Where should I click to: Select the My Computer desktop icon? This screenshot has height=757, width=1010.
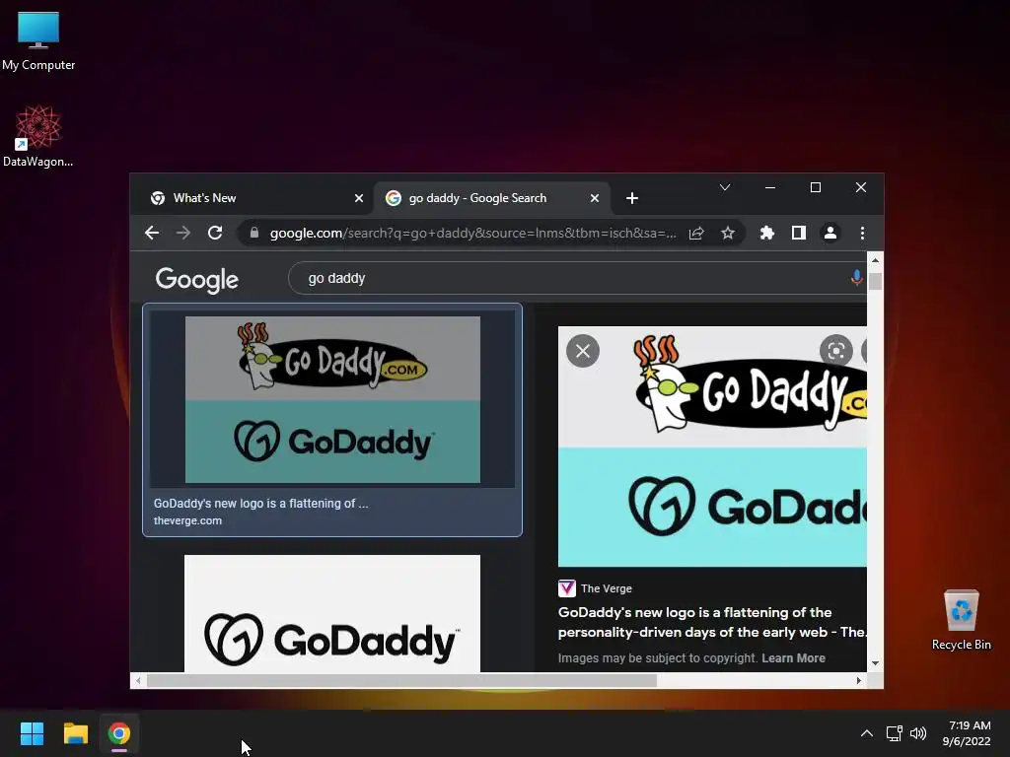pyautogui.click(x=38, y=39)
